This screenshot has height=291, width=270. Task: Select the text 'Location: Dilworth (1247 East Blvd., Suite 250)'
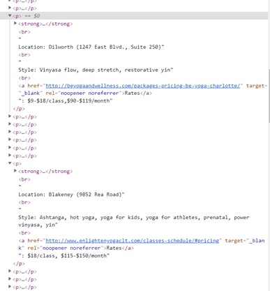(91, 47)
